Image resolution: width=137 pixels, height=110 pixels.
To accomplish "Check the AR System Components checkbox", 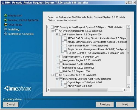I will pos(57,31).
